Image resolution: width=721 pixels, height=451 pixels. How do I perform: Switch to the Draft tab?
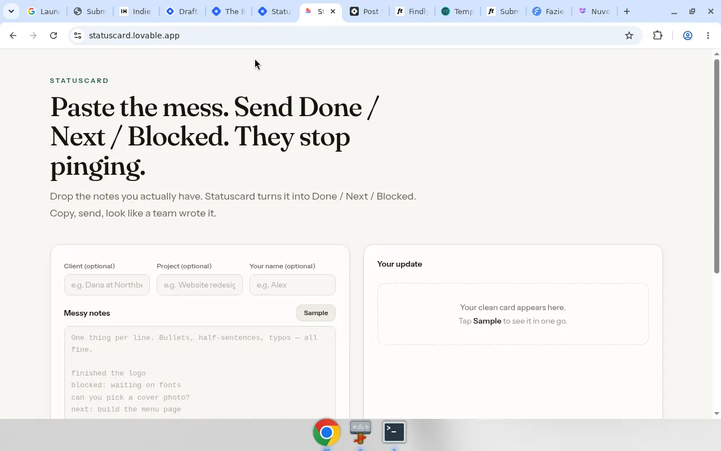click(182, 11)
